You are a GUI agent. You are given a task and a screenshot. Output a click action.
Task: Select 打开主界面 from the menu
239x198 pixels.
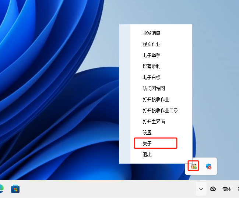pos(154,121)
